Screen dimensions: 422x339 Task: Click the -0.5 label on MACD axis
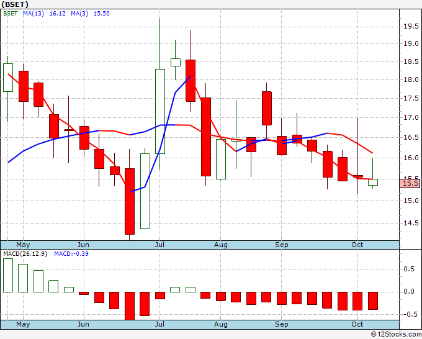(x=409, y=314)
